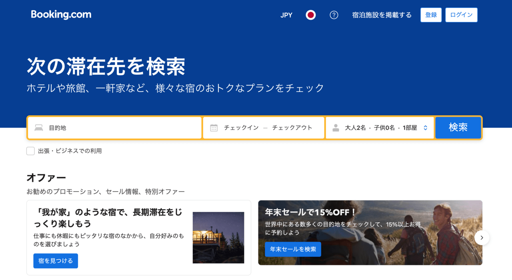Click the ログイン login button
This screenshot has height=280, width=512.
click(461, 14)
